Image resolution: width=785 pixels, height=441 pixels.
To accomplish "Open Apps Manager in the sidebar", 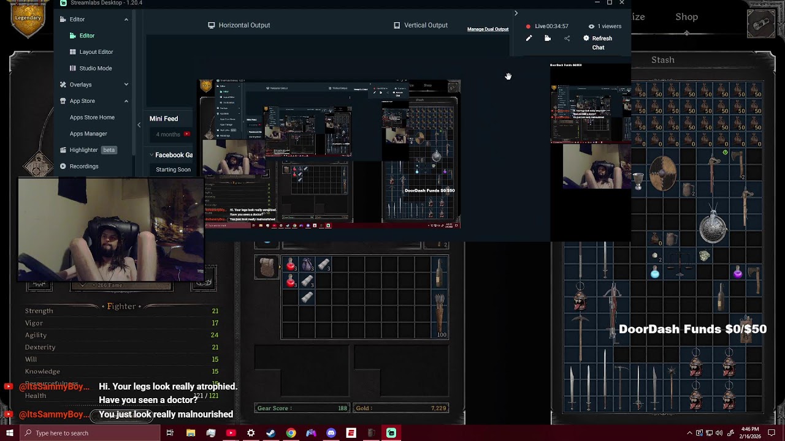I will 88,134.
